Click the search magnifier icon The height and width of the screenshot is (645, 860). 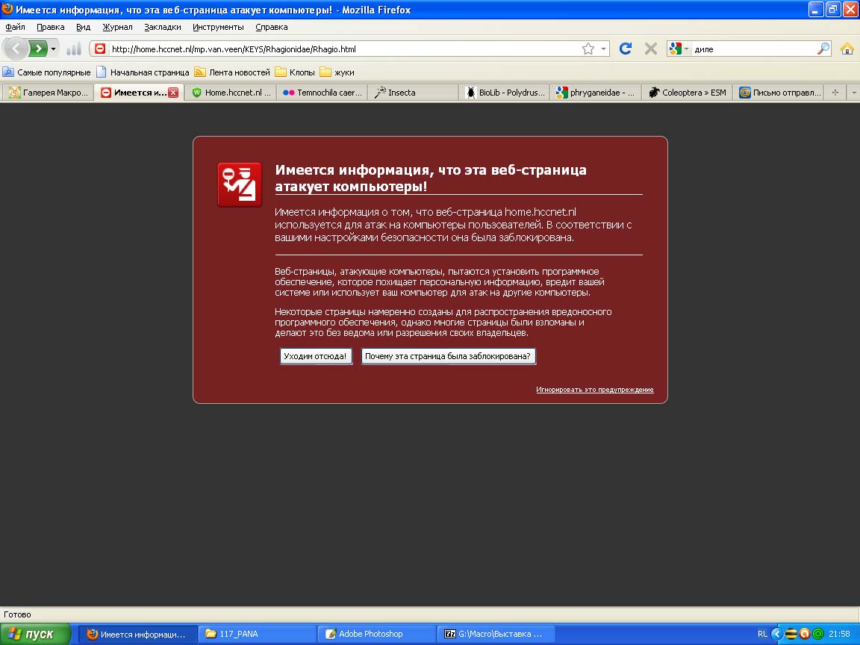823,49
